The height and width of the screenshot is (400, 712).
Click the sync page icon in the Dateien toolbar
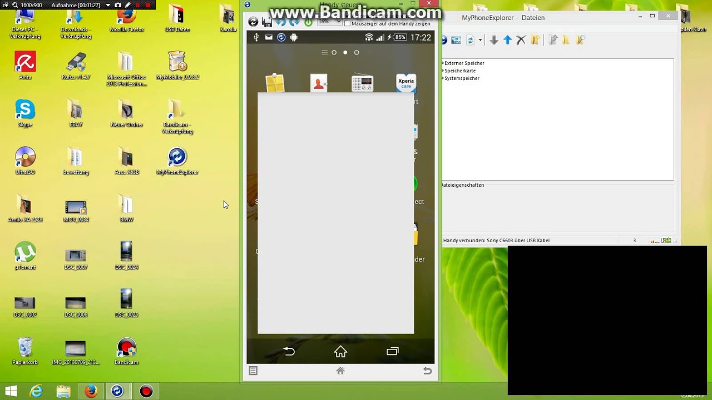(x=470, y=40)
